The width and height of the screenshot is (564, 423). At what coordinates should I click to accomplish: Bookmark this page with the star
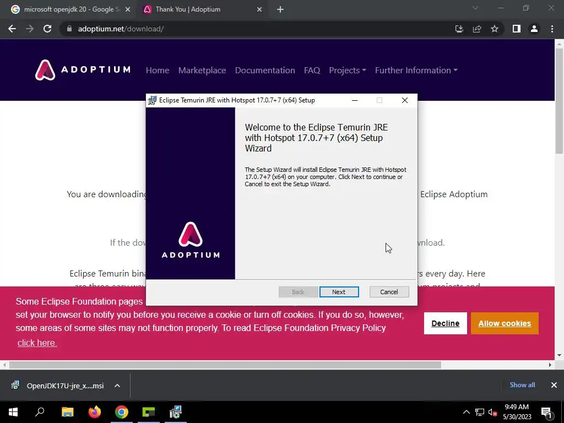[x=495, y=29]
